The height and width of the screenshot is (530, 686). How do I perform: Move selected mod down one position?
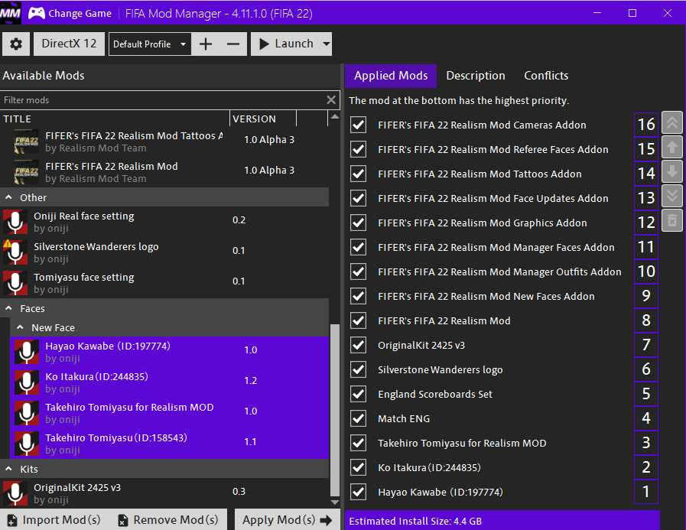pyautogui.click(x=672, y=172)
